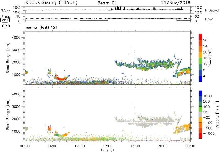Pick the gray ±25 segment of velocity colorbar
Viewport: 220px width, 152px height.
tap(200, 114)
